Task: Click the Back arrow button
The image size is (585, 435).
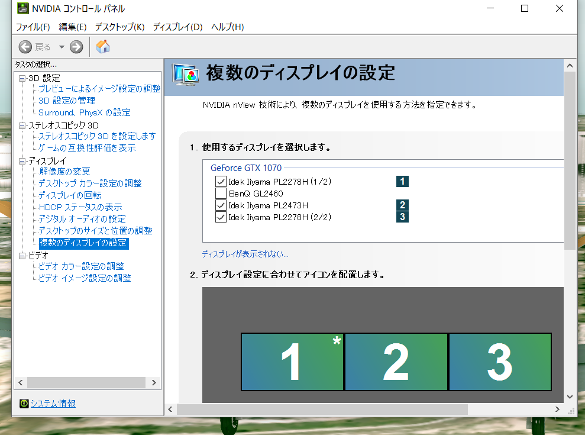Action: [25, 47]
